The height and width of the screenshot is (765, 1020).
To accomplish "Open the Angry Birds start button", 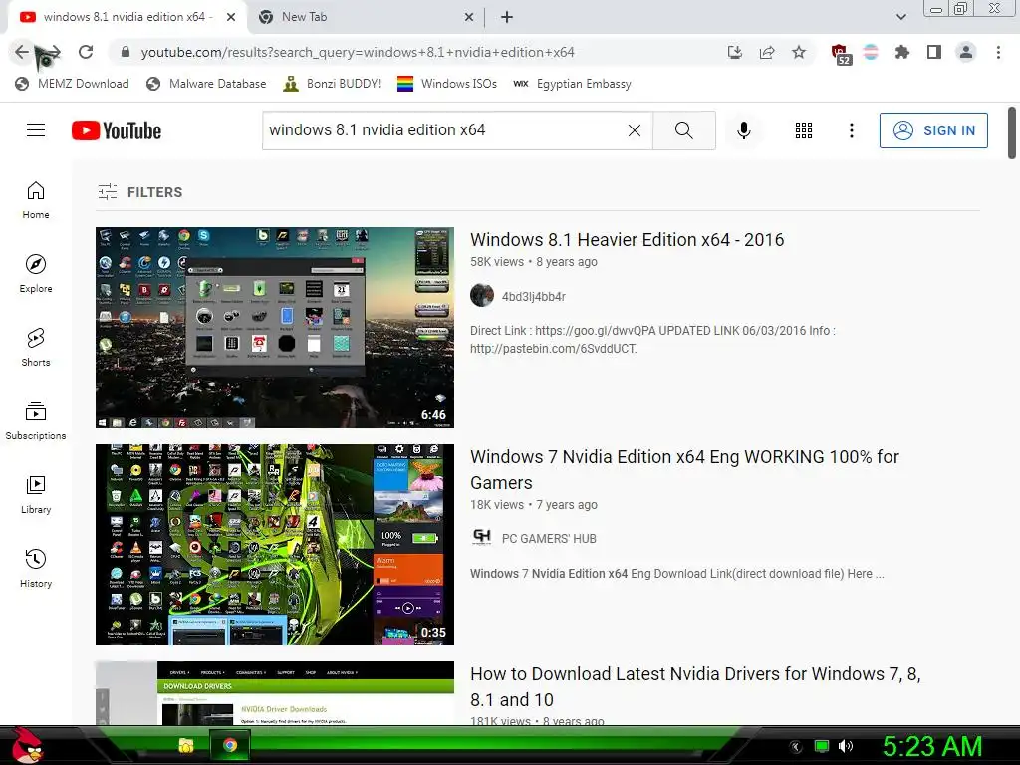I will [x=26, y=745].
